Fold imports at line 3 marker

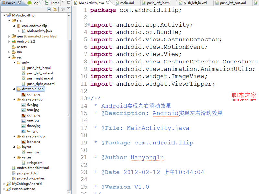[89, 25]
